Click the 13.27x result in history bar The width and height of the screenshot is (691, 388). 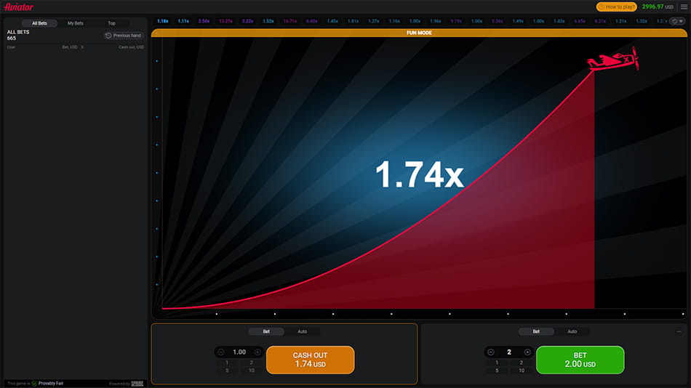coord(225,21)
